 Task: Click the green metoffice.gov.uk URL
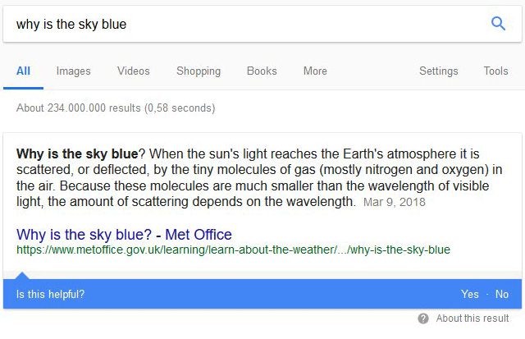pos(233,250)
